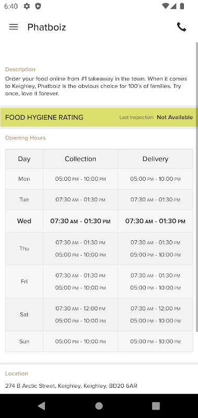Screen dimensions: 198x418
Task: Tap the Mon collection hours cell
Action: click(80, 179)
